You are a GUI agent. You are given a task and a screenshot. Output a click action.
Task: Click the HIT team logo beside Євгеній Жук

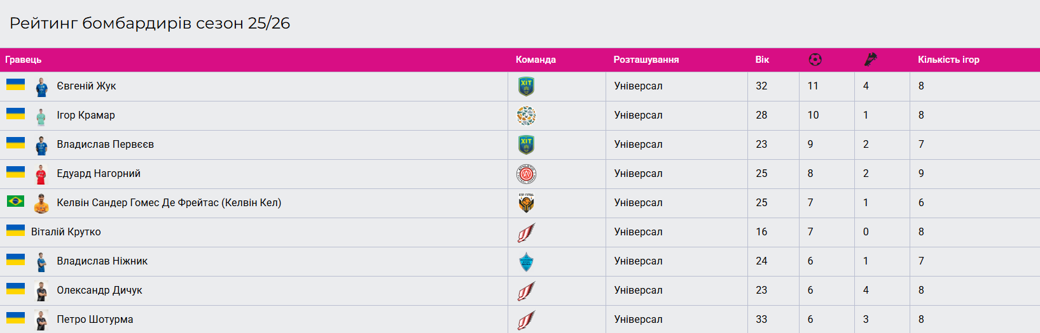coord(526,86)
